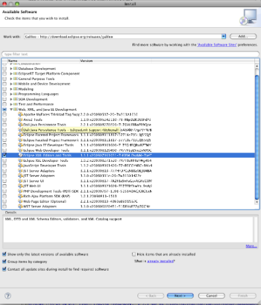Expand the SOA Development category
The height and width of the screenshot is (305, 261).
click(x=11, y=99)
